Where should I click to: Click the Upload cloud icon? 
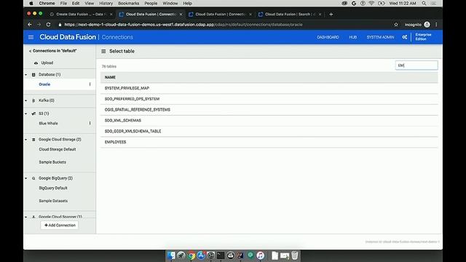pyautogui.click(x=36, y=63)
